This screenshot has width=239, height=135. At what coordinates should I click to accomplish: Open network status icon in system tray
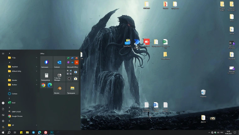click(212, 132)
